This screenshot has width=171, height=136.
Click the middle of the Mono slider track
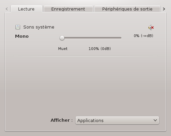(91, 38)
